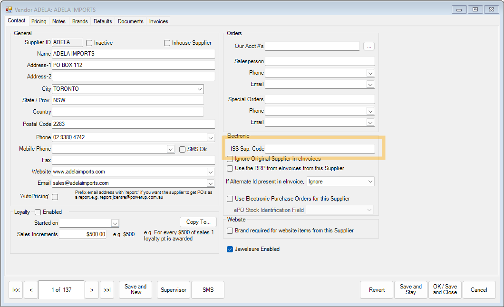Open the City dropdown list

coord(200,89)
